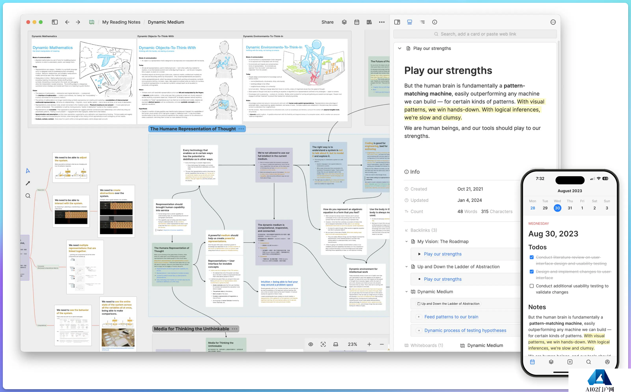Open 'Feed patterns to our brain' link
Viewport: 631px width, 392px height.
pos(451,317)
